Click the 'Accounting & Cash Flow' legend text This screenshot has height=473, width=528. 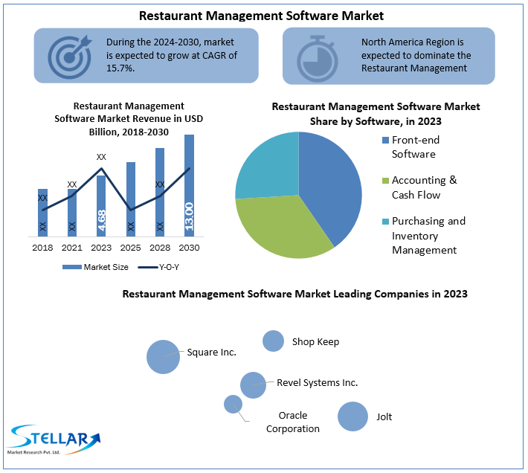pyautogui.click(x=425, y=187)
